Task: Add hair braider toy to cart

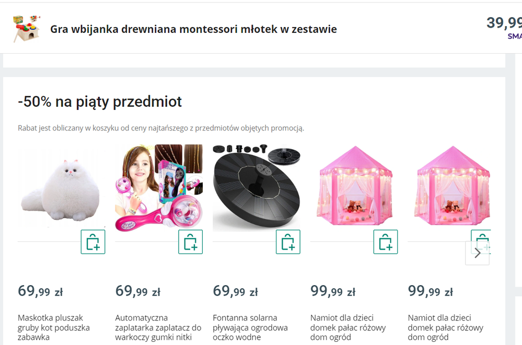Action: coord(190,242)
